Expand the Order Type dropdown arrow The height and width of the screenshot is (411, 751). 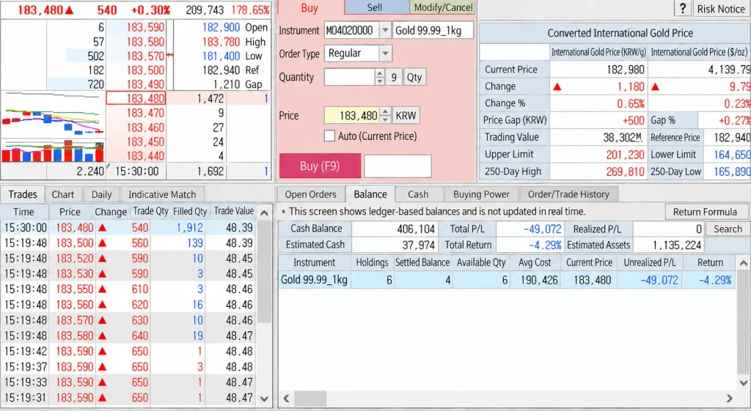[x=386, y=53]
